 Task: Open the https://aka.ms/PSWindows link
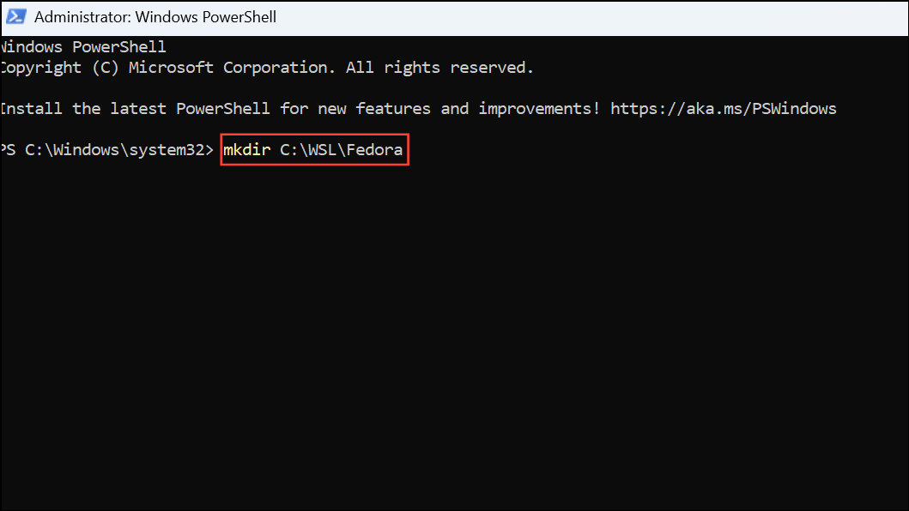(723, 108)
